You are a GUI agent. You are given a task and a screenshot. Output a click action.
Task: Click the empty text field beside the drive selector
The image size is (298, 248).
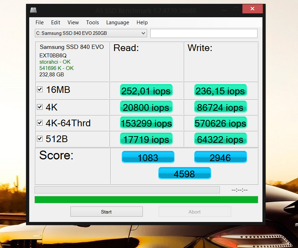click(204, 33)
